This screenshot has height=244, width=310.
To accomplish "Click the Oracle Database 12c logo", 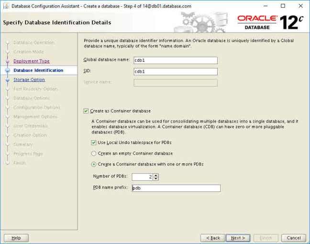I will click(x=271, y=22).
